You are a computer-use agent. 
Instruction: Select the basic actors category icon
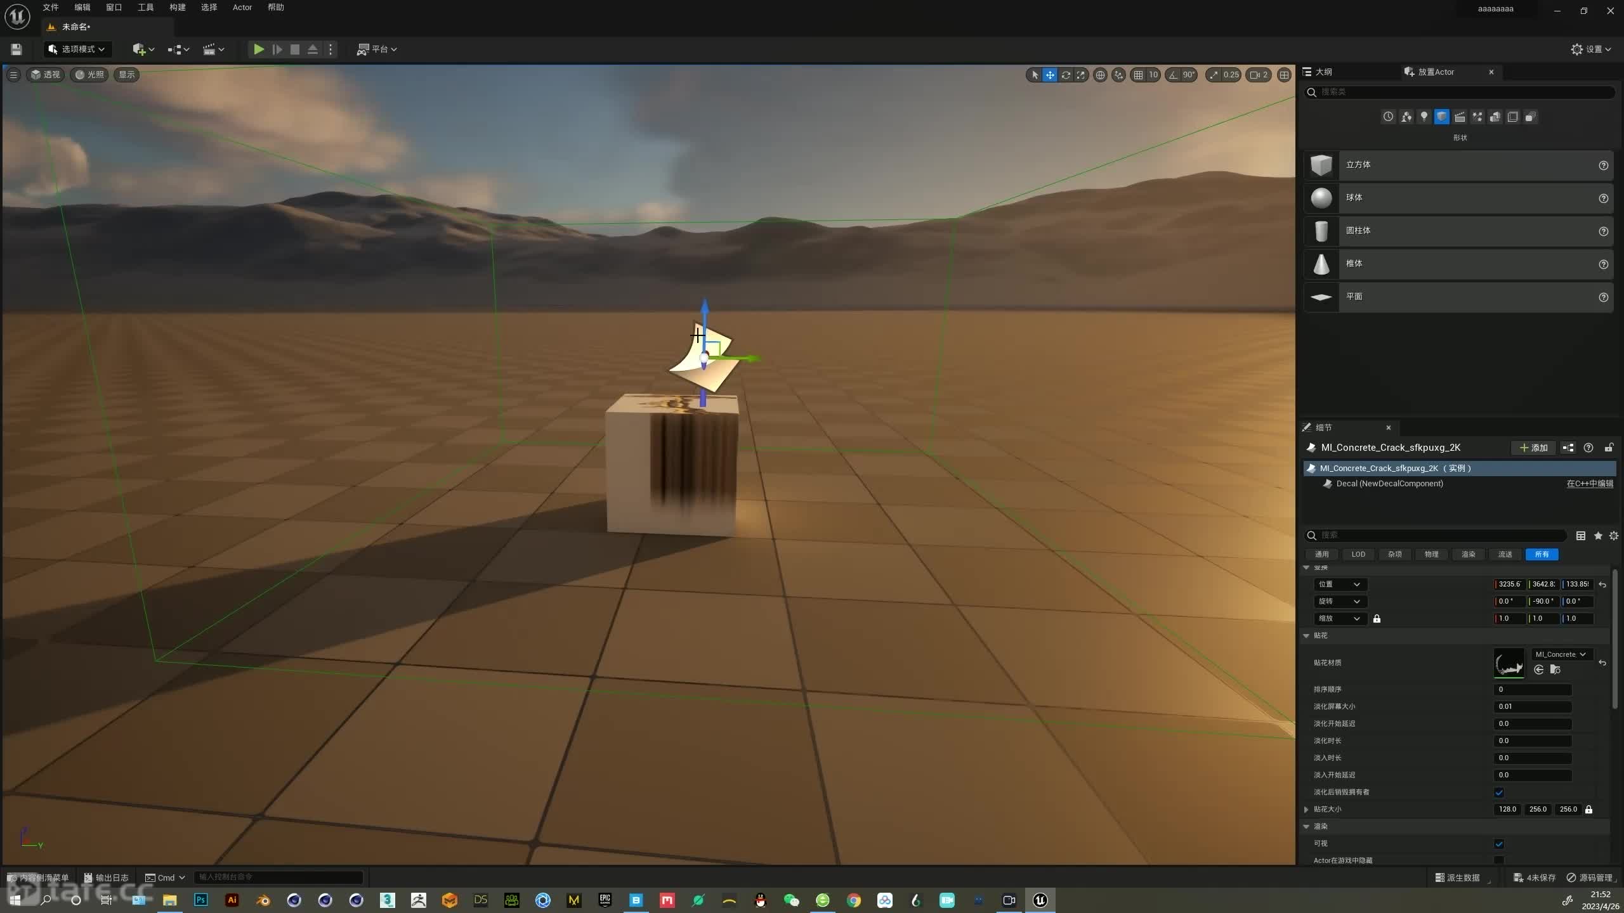coord(1406,117)
